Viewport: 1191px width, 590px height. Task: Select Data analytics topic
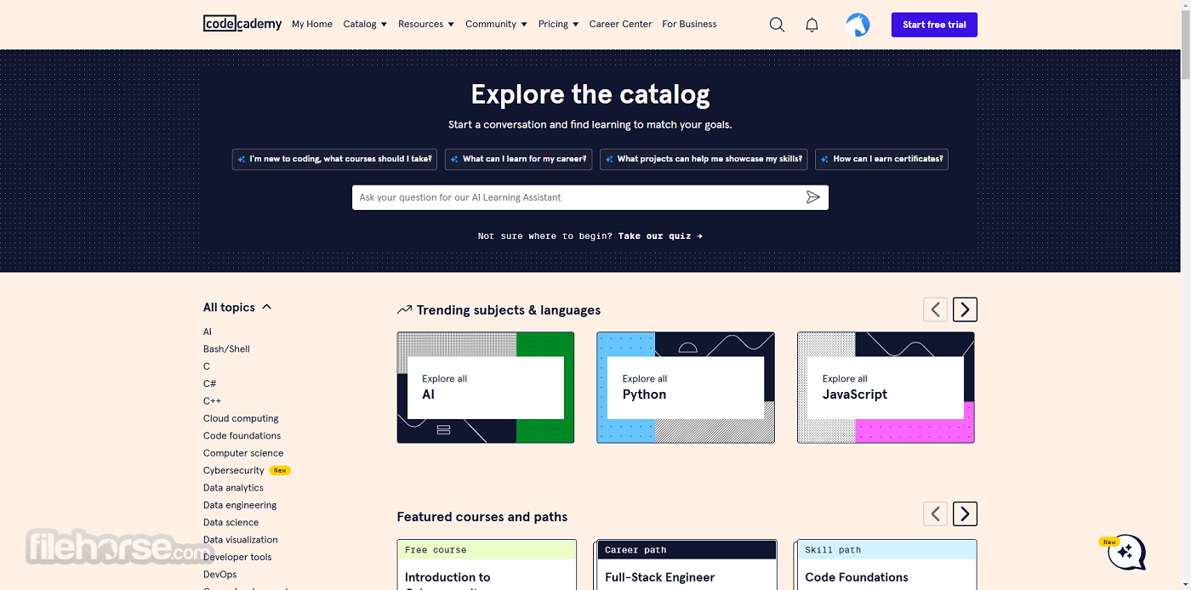pyautogui.click(x=233, y=487)
